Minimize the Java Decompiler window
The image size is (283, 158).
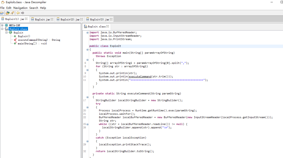(x=272, y=2)
